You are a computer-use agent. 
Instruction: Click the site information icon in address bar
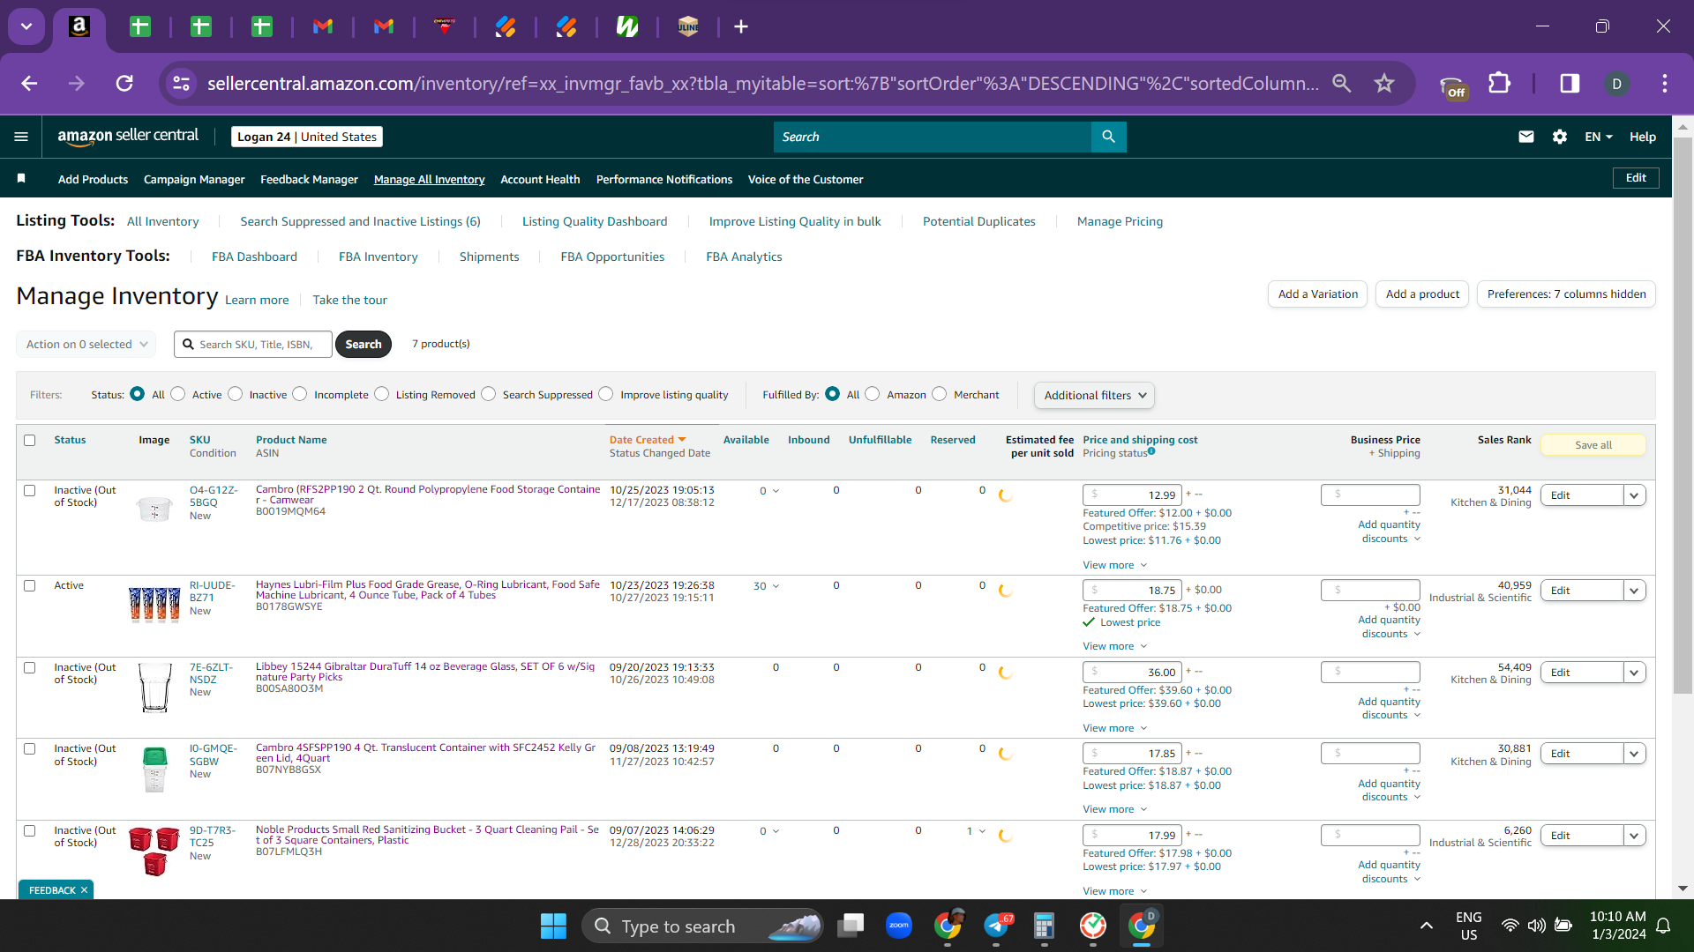point(181,83)
